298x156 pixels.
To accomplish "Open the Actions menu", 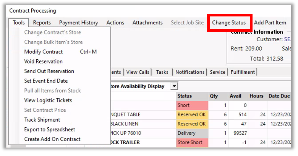I will pyautogui.click(x=115, y=23).
